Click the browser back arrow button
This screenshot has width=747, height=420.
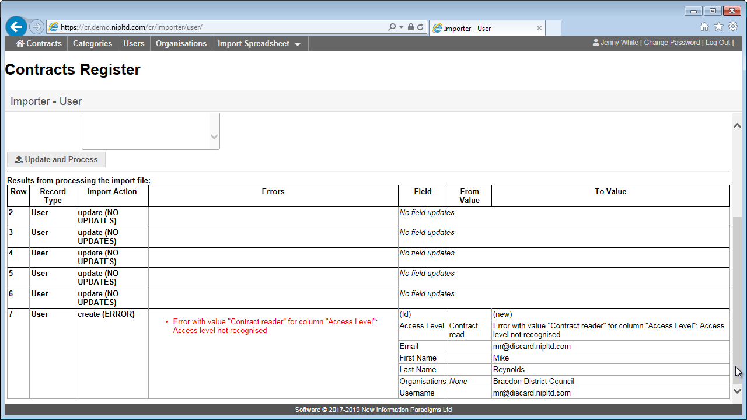[16, 27]
